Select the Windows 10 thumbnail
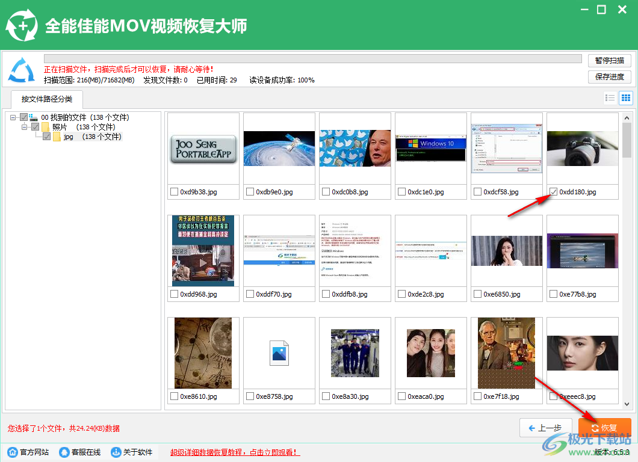Viewport: 638px width, 462px height. [x=431, y=149]
